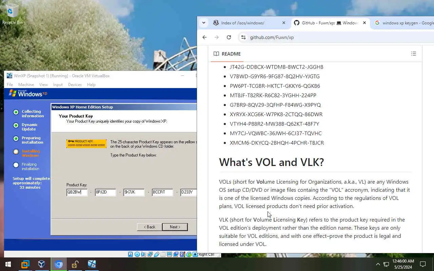The image size is (434, 271).
Task: Click the fifth product key field D233Y
Action: point(189,192)
